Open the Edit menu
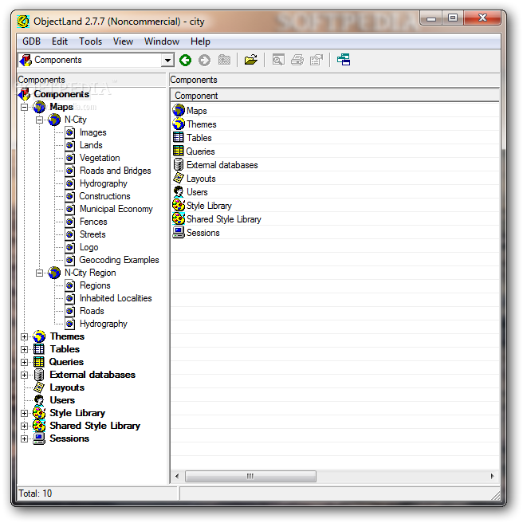The width and height of the screenshot is (523, 523). coord(60,41)
